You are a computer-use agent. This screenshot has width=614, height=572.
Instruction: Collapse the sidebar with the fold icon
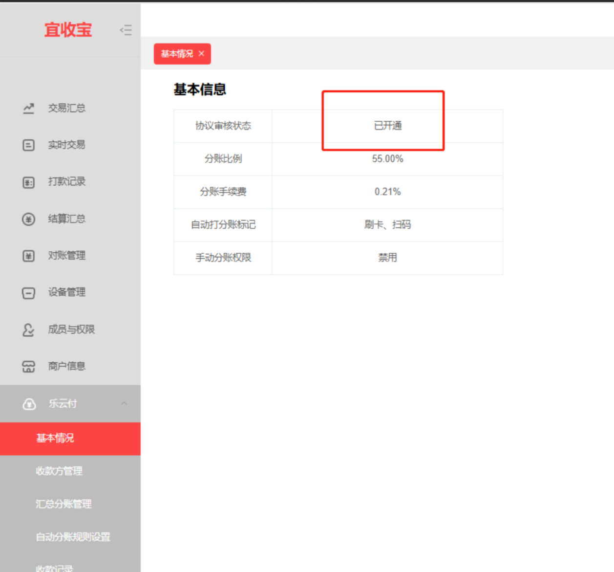[126, 30]
